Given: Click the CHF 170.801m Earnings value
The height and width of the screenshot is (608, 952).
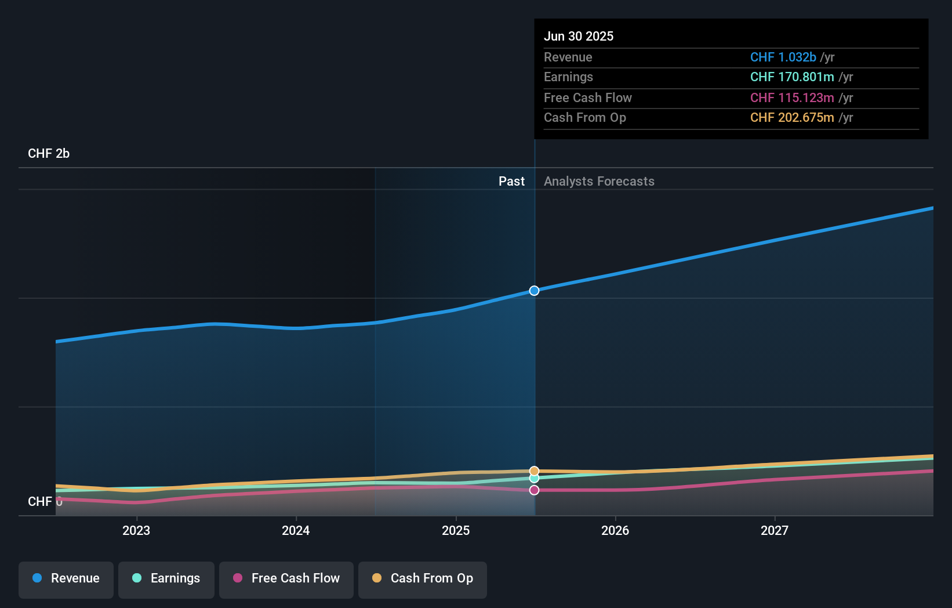Looking at the screenshot, I should (x=792, y=77).
